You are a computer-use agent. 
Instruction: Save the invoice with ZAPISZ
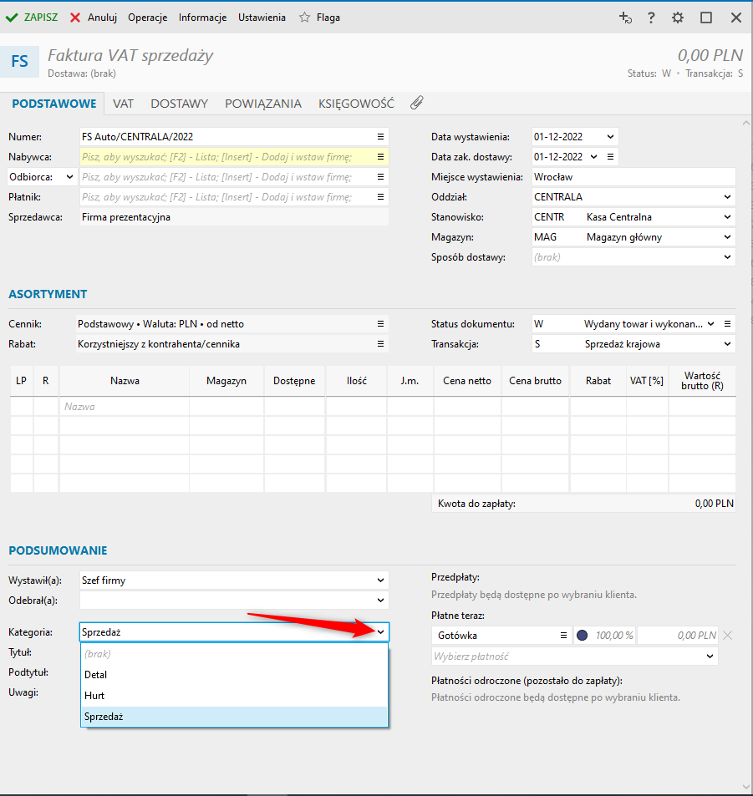(x=32, y=18)
